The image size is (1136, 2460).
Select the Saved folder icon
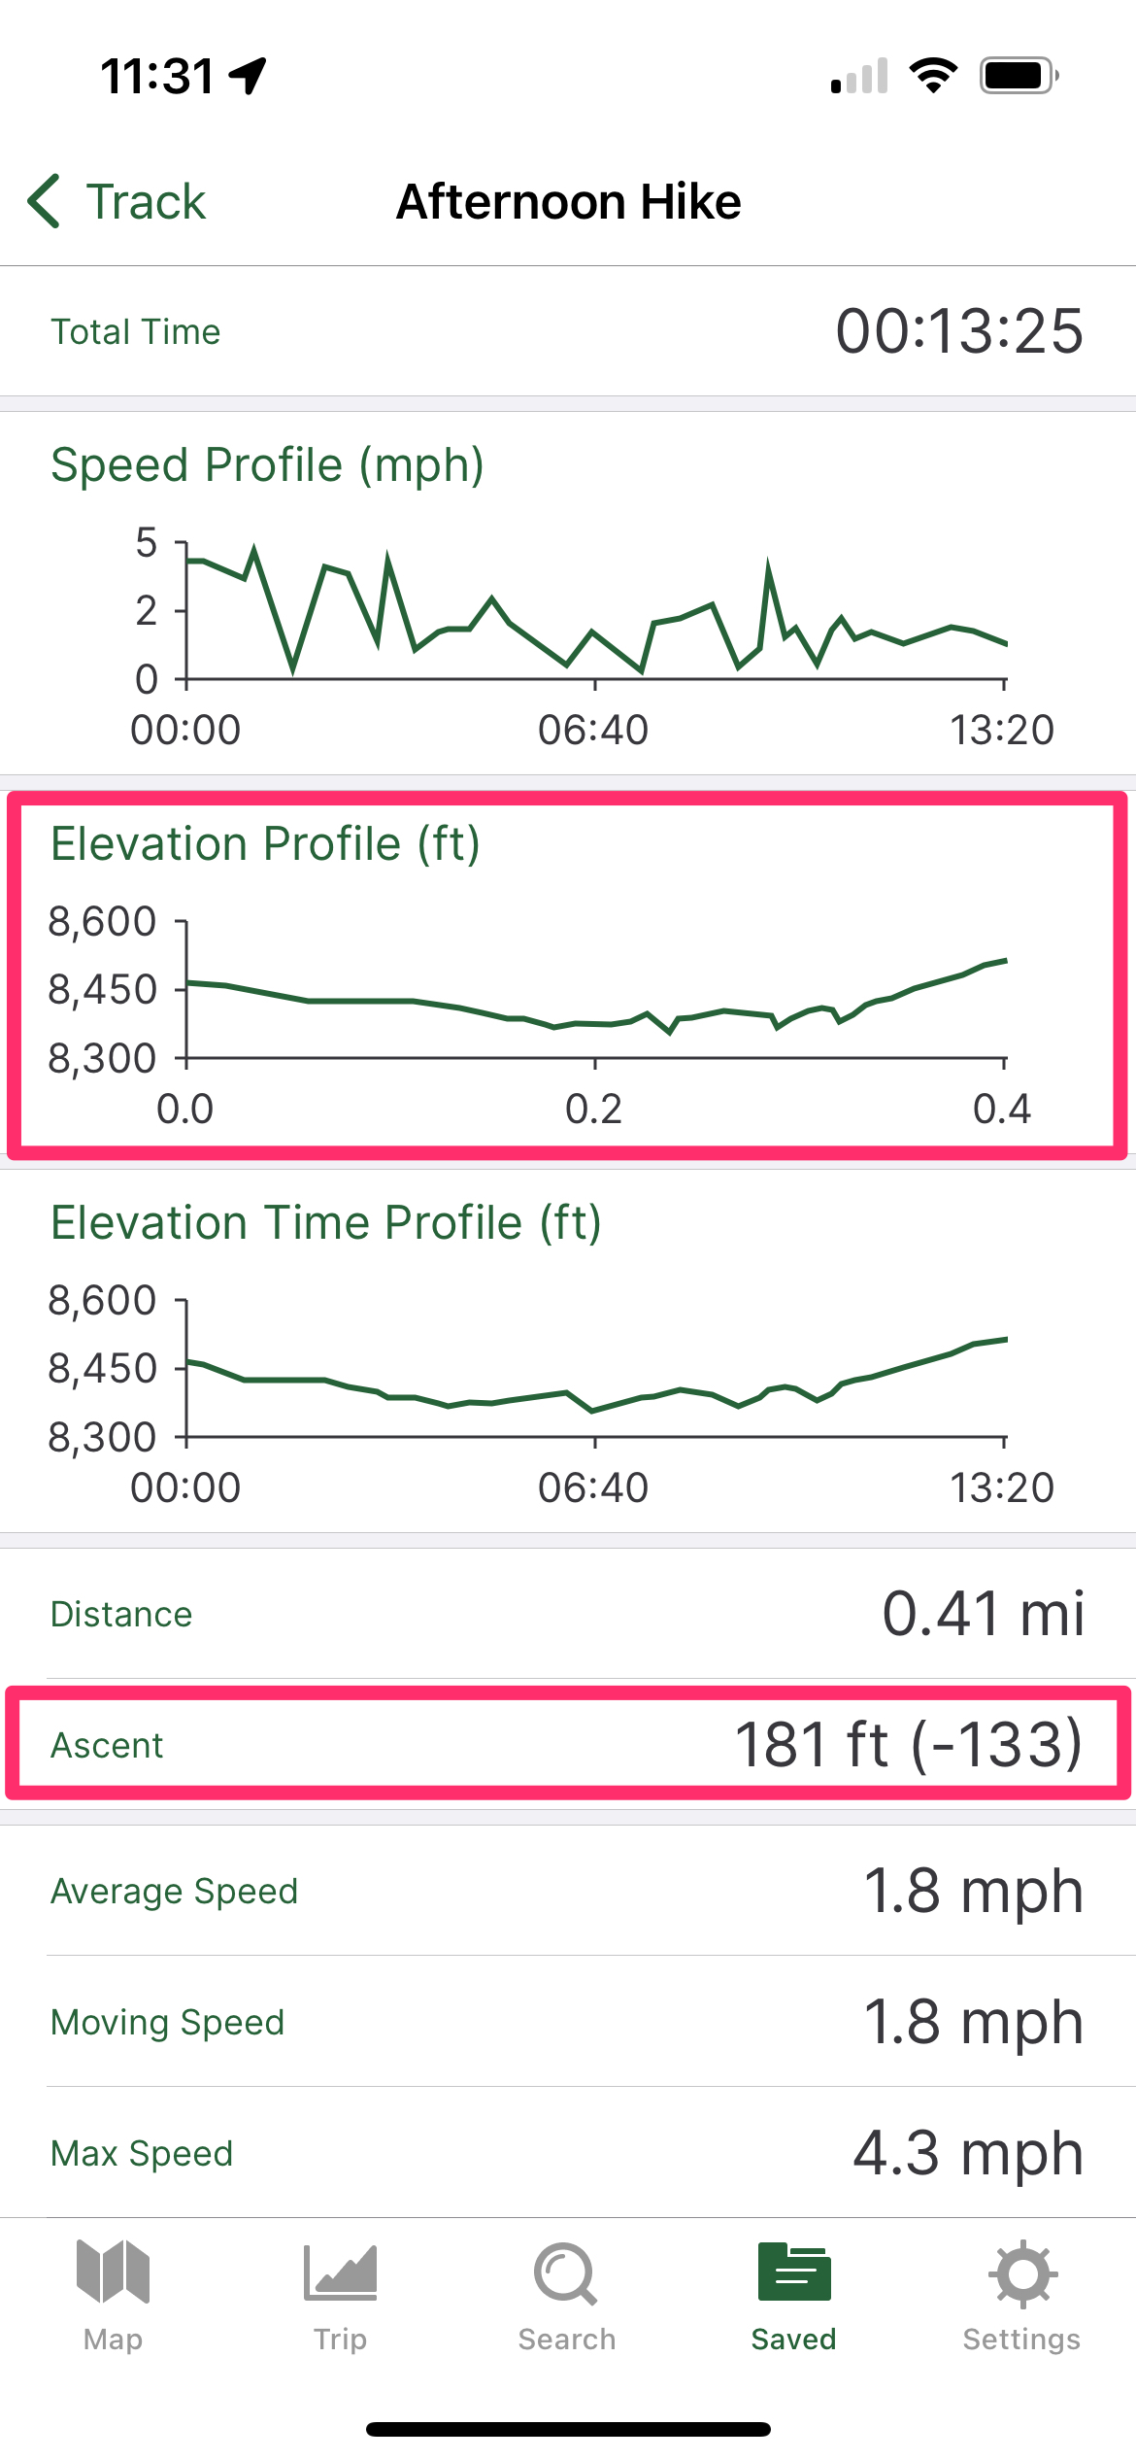(793, 2273)
